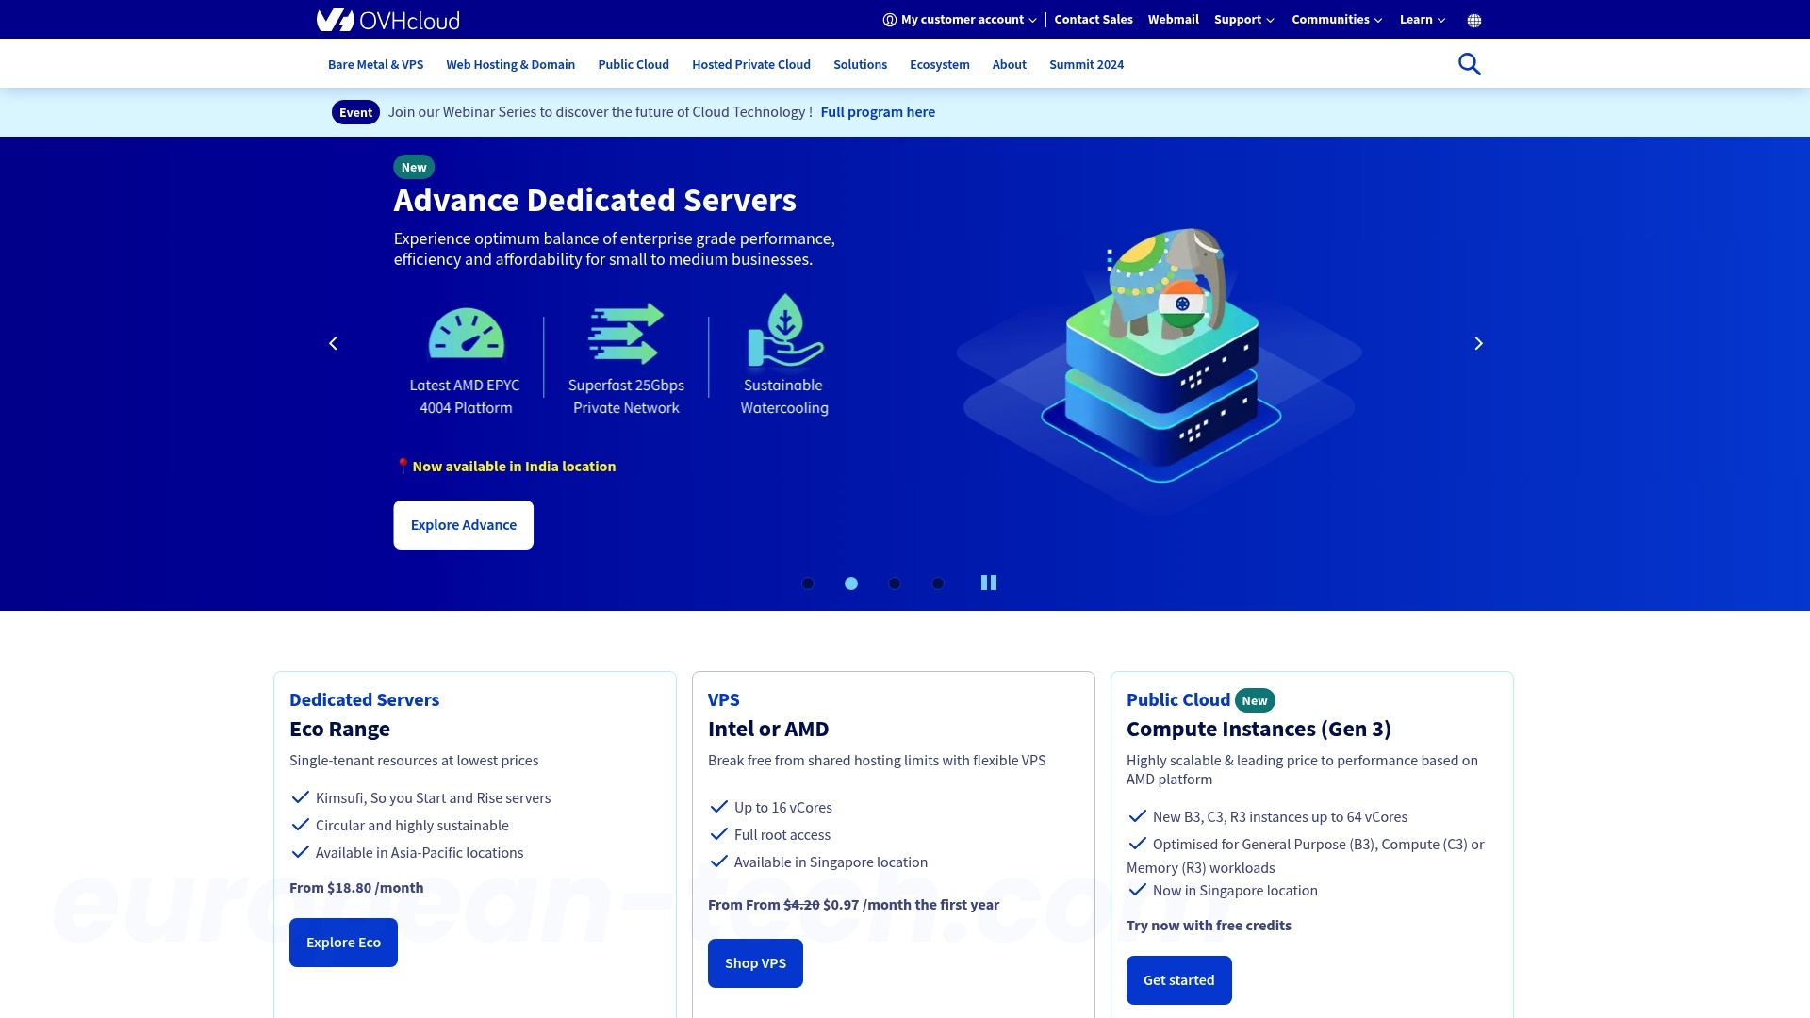Open the search magnifier
Screen dimensions: 1810x1018
(1470, 63)
